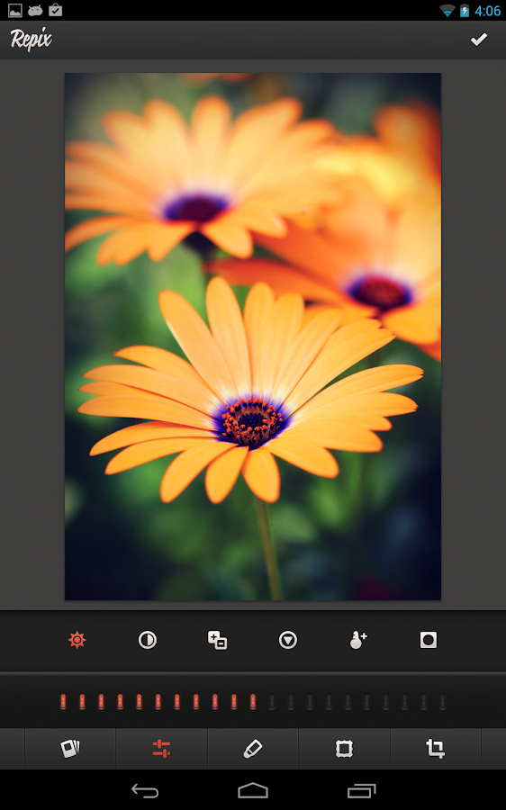The height and width of the screenshot is (810, 506).
Task: Confirm edits with the checkmark icon
Action: click(x=479, y=40)
